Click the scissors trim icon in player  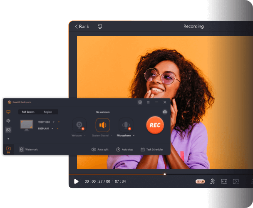click(213, 181)
